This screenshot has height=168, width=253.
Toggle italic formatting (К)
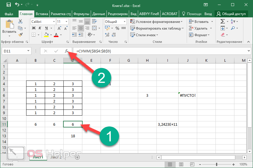pos(40,28)
